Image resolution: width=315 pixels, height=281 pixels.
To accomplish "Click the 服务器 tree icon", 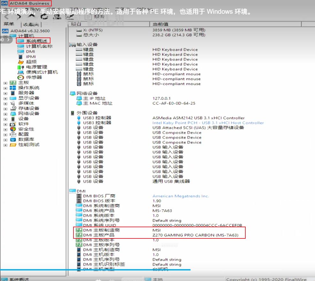I will pos(13,93).
